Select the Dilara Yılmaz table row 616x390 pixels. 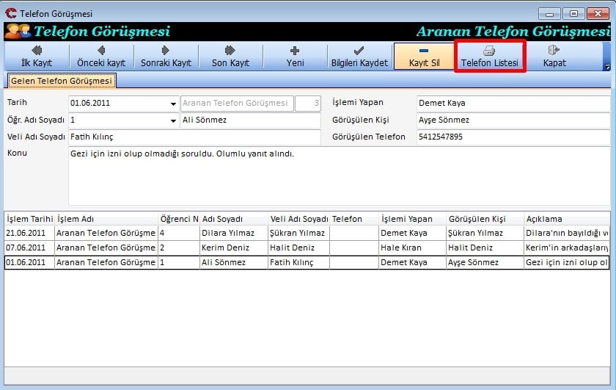pos(226,234)
